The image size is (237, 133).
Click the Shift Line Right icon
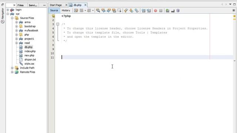[149, 11]
